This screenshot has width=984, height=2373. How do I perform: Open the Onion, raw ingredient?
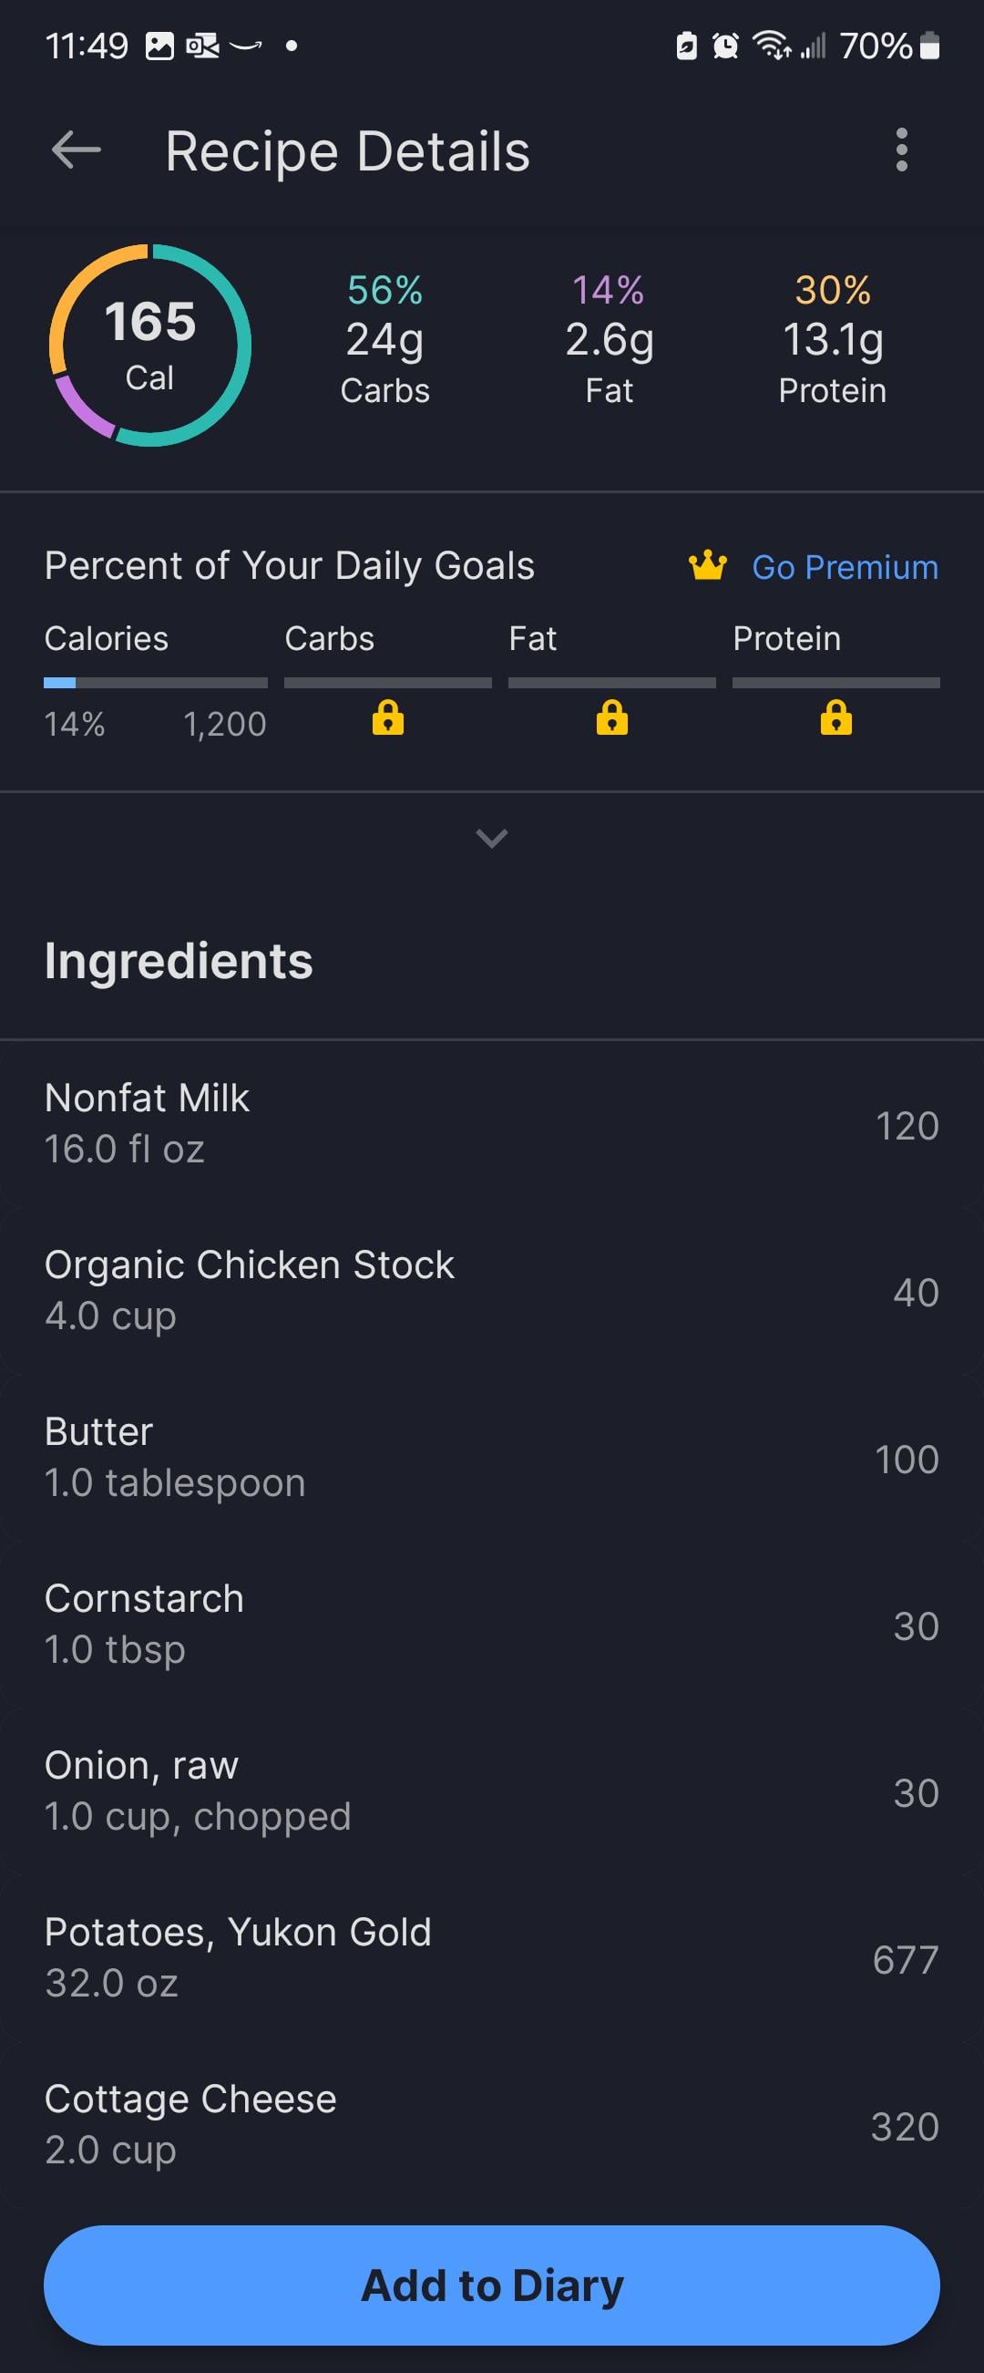point(491,1790)
